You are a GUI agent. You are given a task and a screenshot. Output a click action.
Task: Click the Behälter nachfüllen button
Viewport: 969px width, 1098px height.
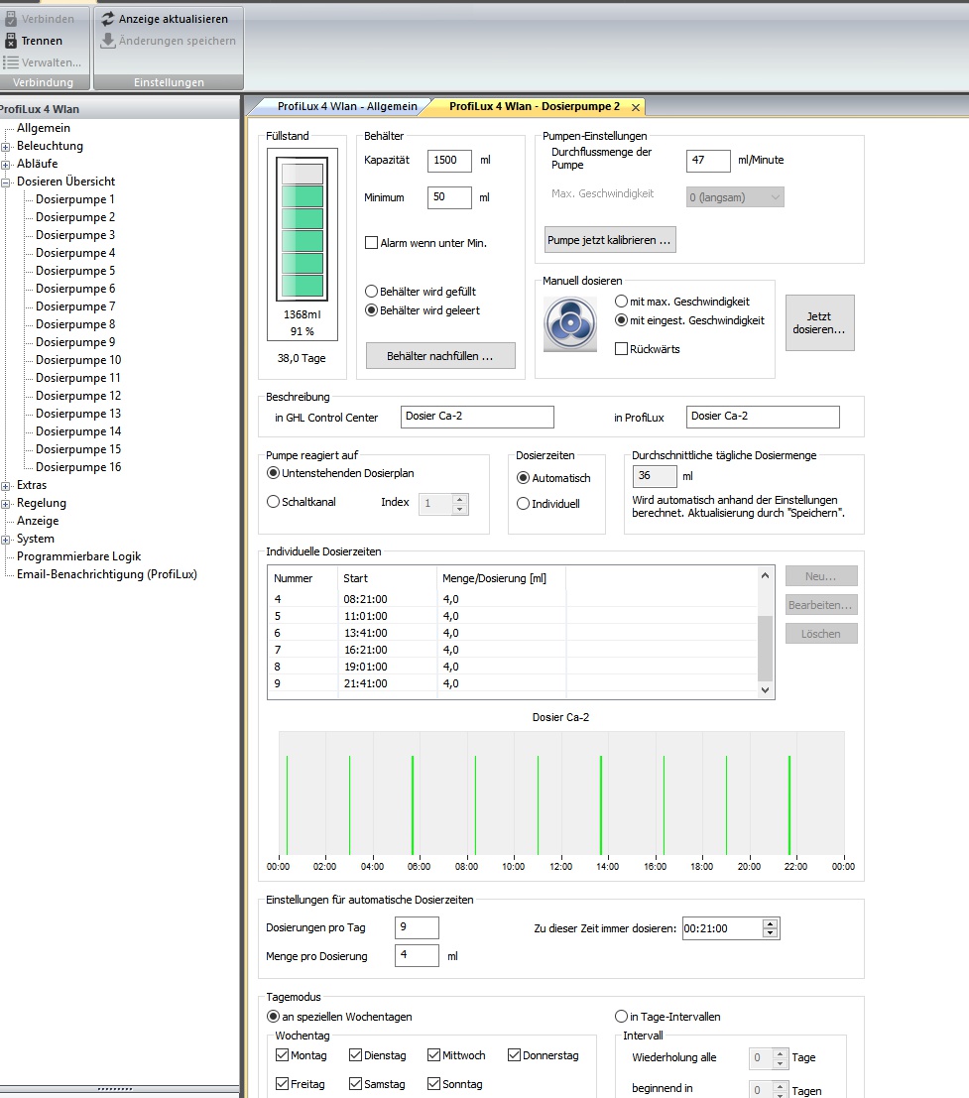pos(439,355)
